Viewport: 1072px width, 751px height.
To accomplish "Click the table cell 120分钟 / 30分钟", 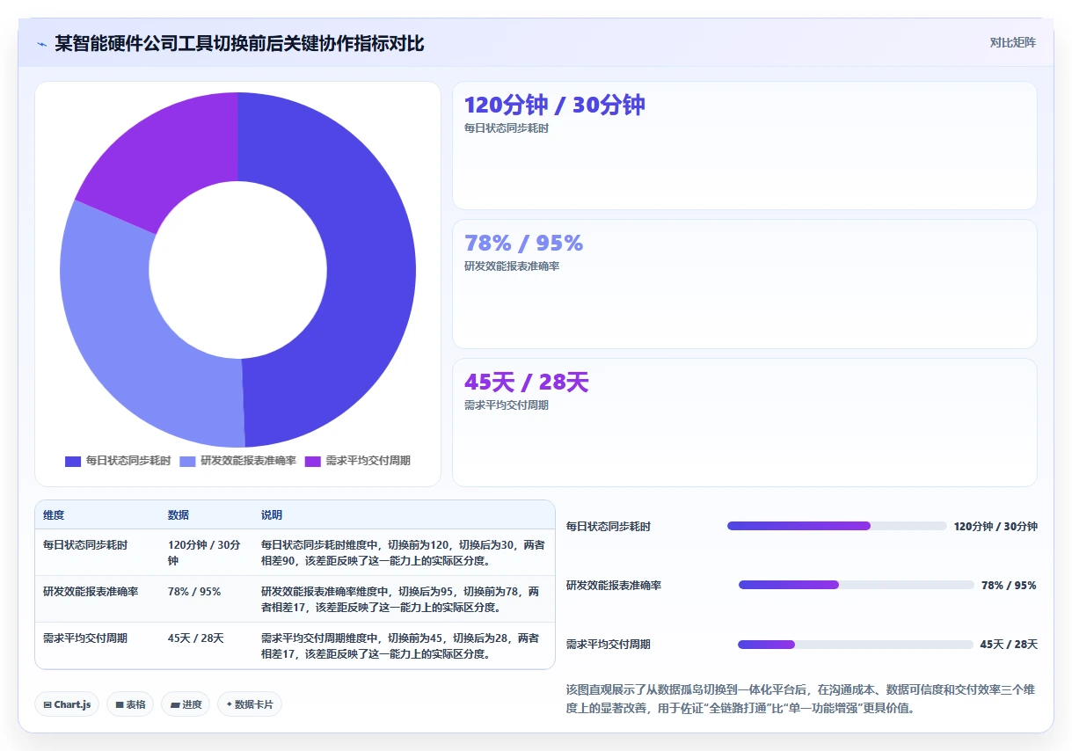I will click(204, 552).
